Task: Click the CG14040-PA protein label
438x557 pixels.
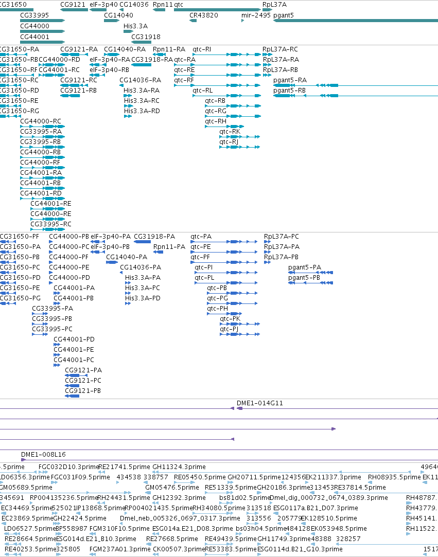Action: 127,257
